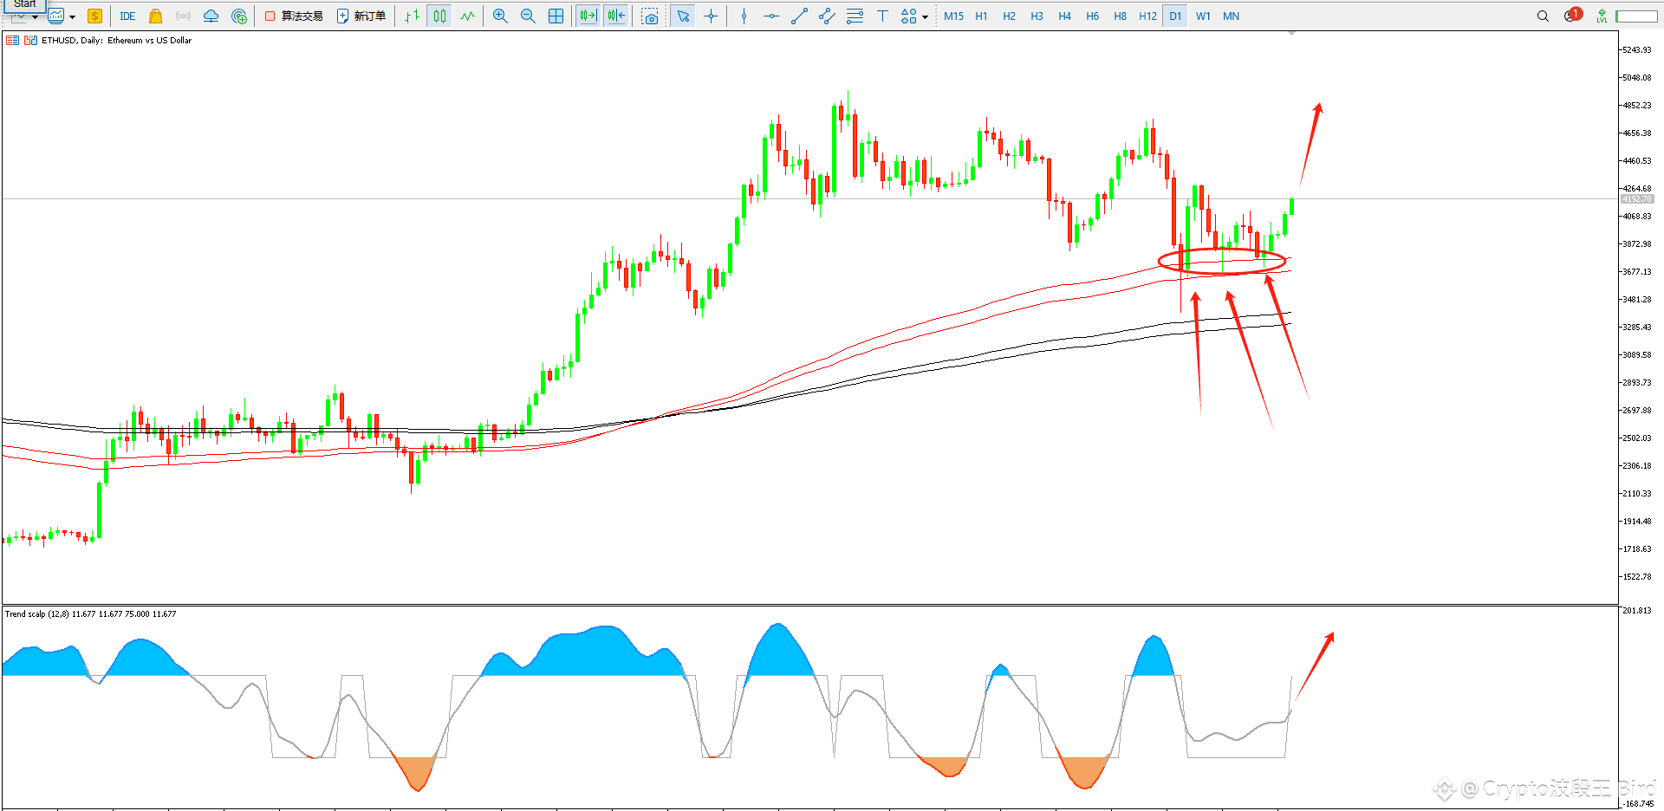
Task: Select the horizontal line drawing tool
Action: click(771, 16)
